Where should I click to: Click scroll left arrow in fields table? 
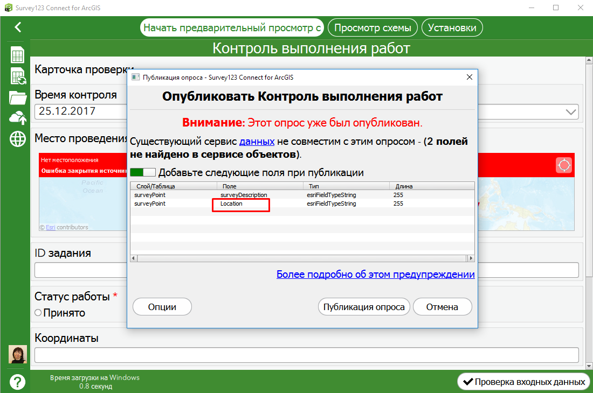point(134,258)
